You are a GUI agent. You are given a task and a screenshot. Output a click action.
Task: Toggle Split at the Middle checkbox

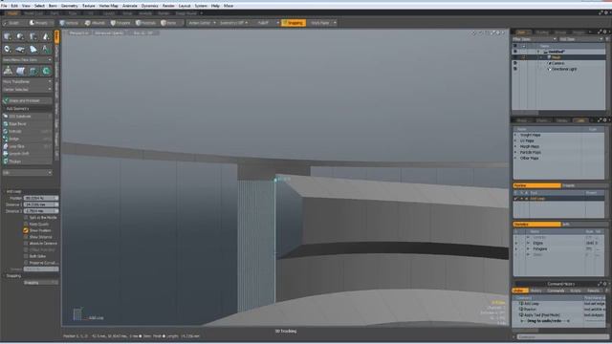coord(26,217)
